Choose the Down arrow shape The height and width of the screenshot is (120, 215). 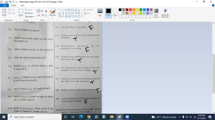coord(60,16)
